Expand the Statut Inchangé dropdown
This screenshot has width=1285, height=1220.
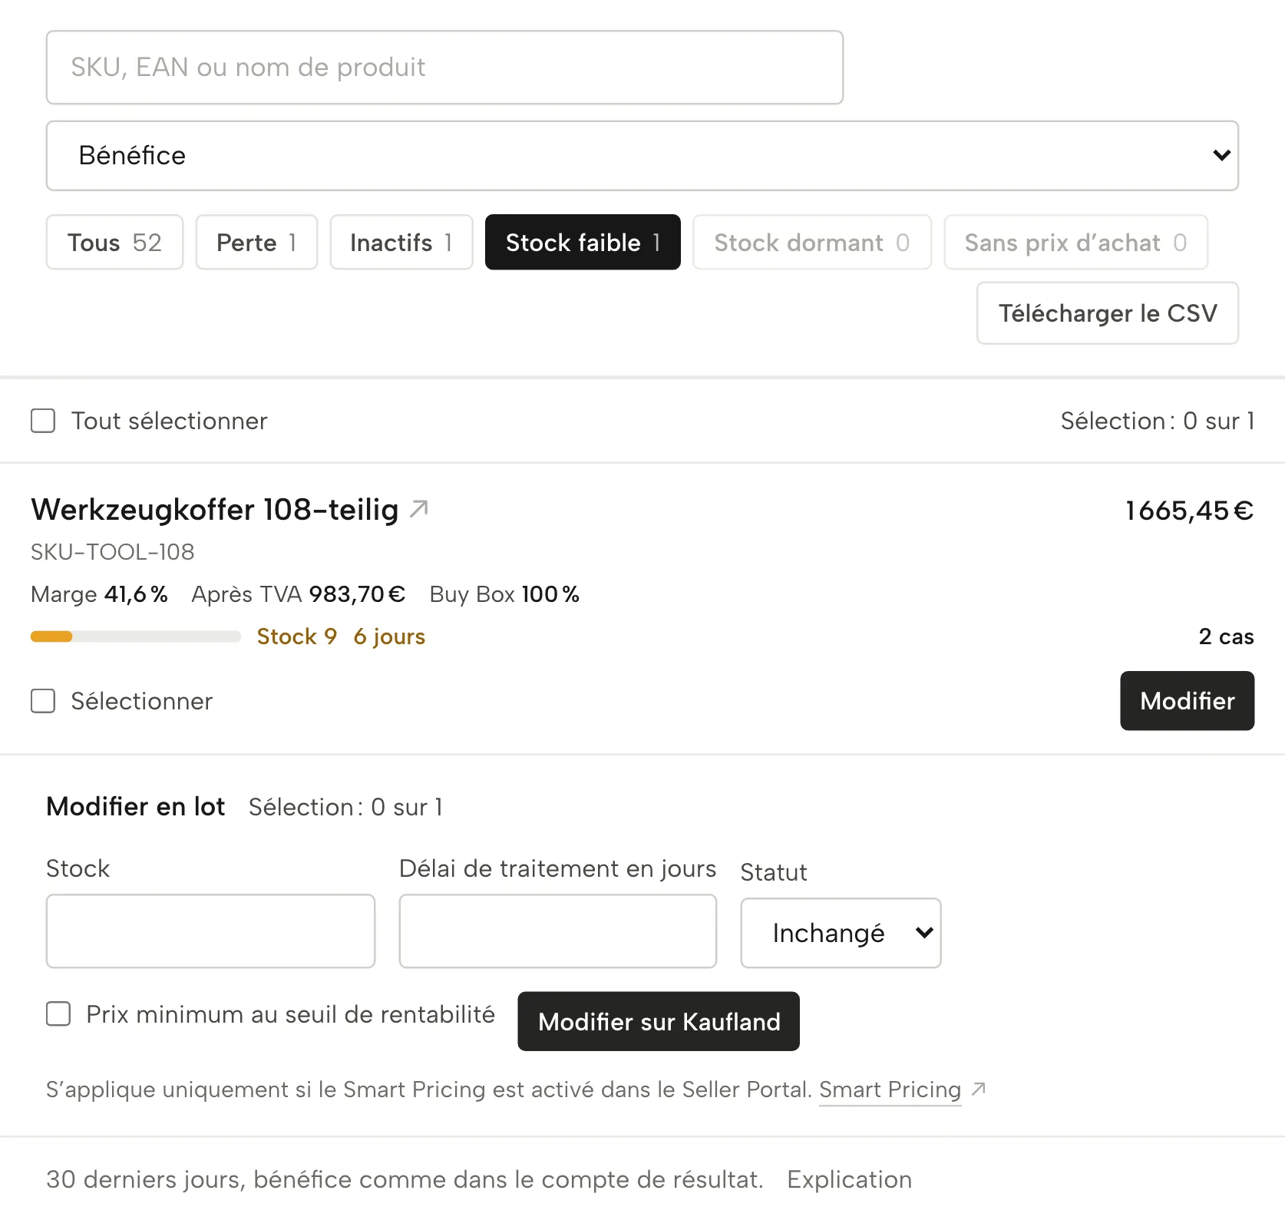(x=841, y=933)
